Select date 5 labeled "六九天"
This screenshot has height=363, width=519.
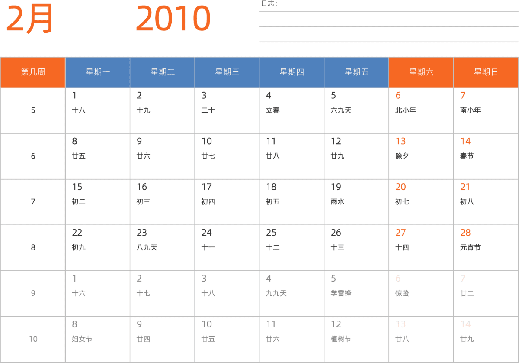356,110
